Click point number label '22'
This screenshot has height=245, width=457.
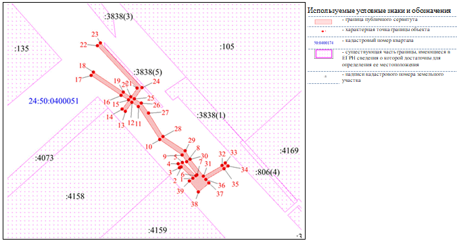[x=83, y=45]
